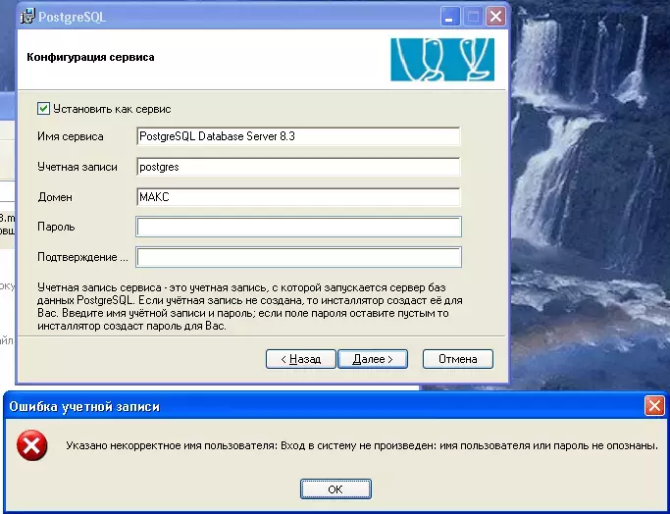This screenshot has height=514, width=670.
Task: Click the "Имя сервиса" label
Action: pos(71,136)
